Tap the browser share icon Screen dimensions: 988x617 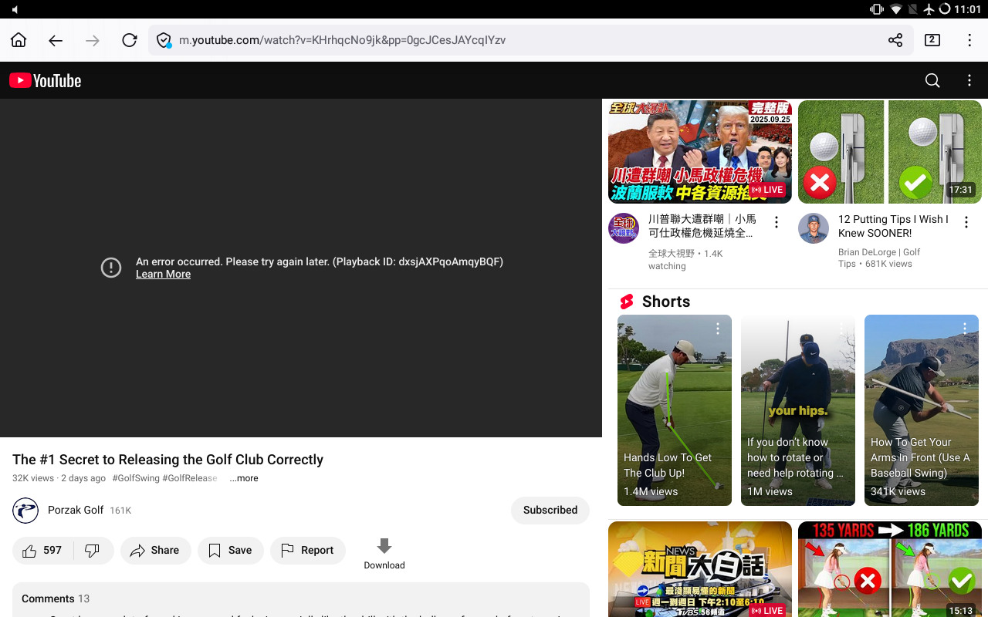click(895, 40)
